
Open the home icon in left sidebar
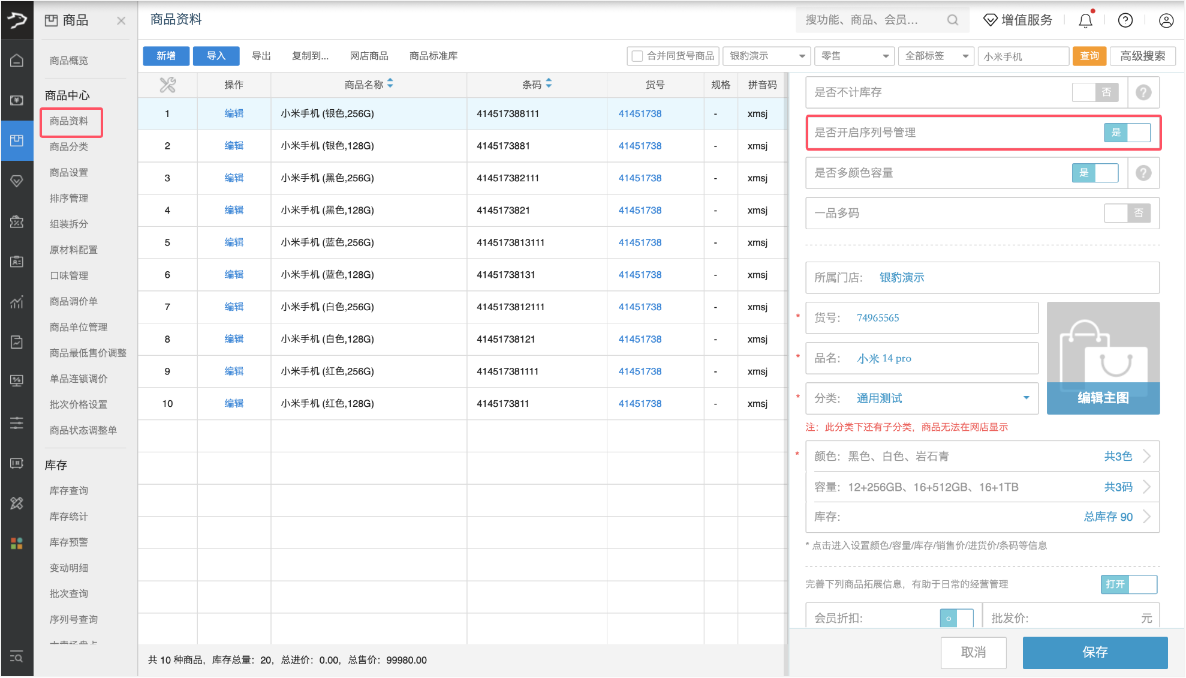click(x=17, y=60)
